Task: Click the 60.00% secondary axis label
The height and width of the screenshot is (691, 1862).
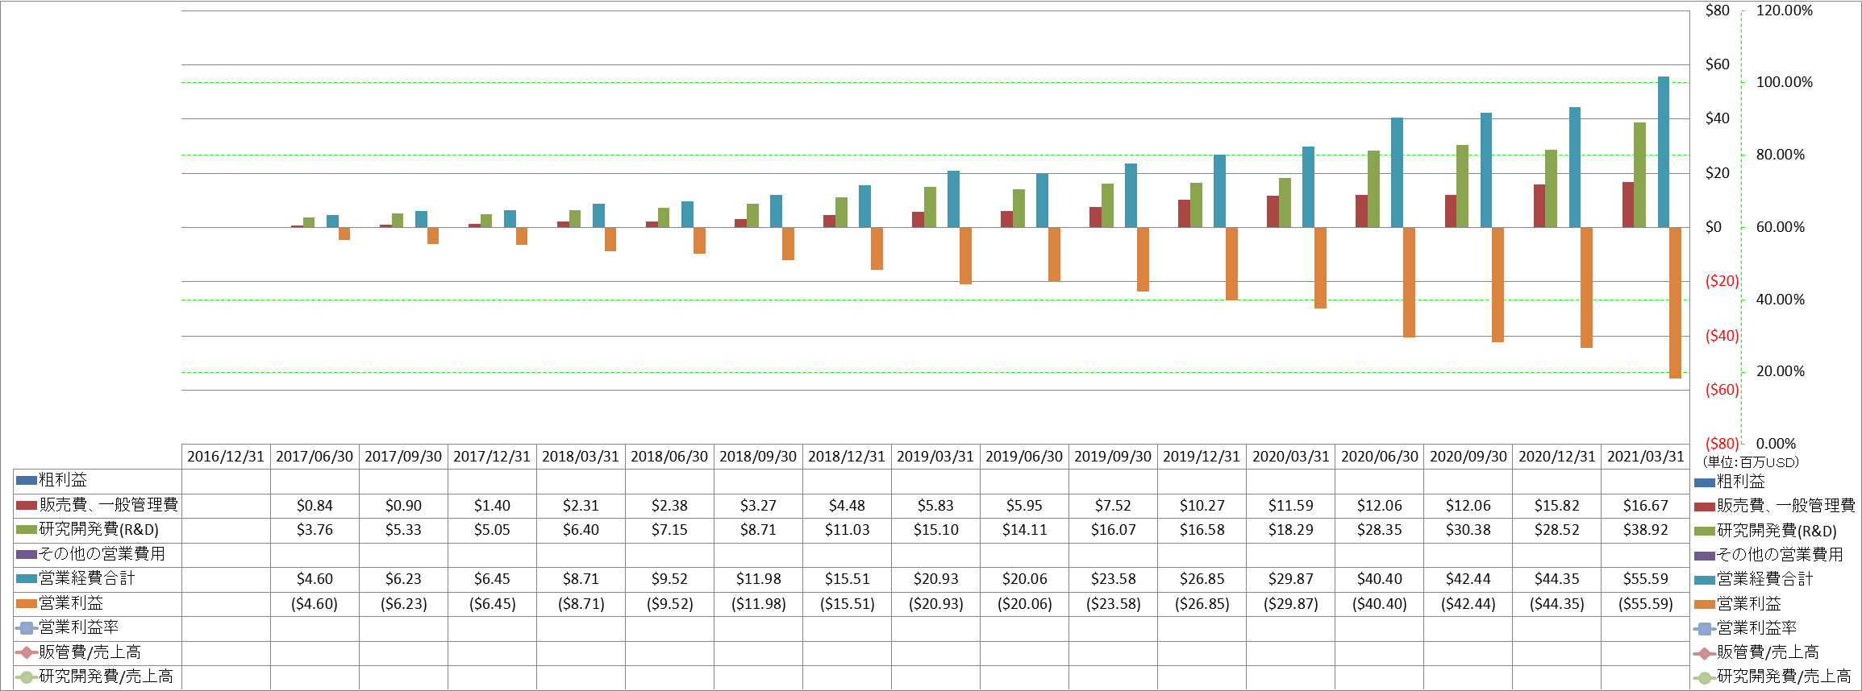Action: pyautogui.click(x=1781, y=227)
